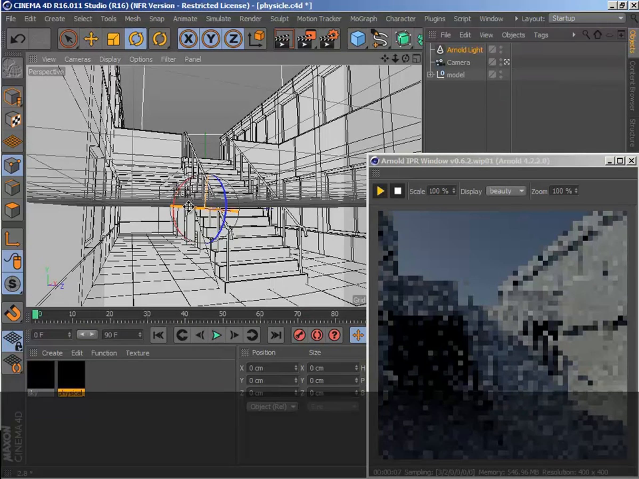
Task: Expand the model object tree
Action: coord(431,75)
